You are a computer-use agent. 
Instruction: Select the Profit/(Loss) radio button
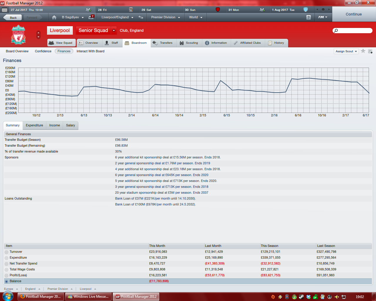6,275
